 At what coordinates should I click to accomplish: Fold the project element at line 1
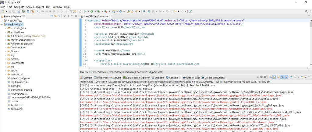pos(87,20)
